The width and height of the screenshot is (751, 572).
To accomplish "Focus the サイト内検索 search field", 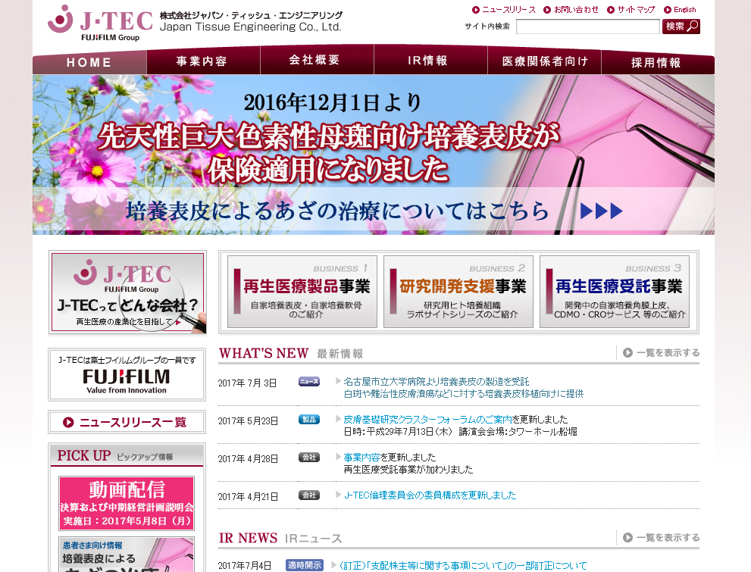I will pyautogui.click(x=587, y=27).
